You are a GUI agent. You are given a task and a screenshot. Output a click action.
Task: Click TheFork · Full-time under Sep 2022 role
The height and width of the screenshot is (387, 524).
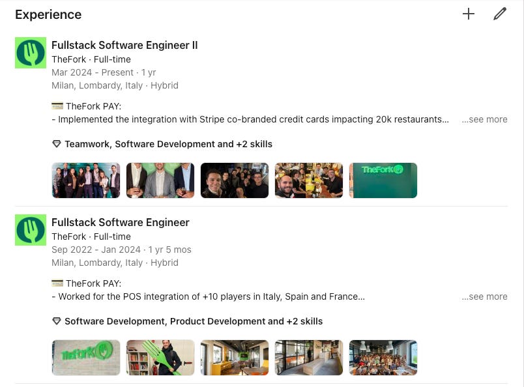91,236
